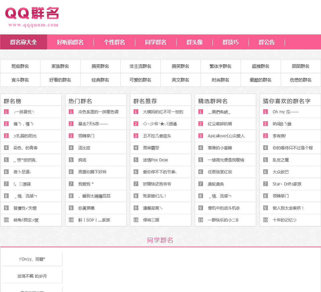
Task: Open the 繁体字群名 category
Action: pyautogui.click(x=220, y=66)
